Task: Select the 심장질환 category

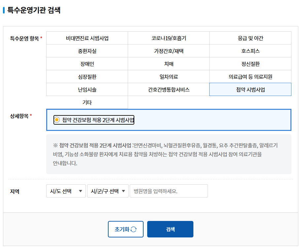Action: (x=87, y=77)
